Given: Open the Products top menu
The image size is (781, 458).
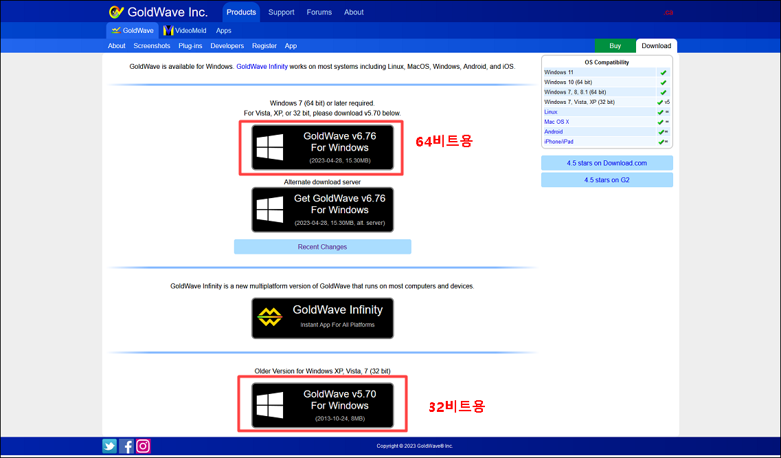Looking at the screenshot, I should (x=241, y=12).
